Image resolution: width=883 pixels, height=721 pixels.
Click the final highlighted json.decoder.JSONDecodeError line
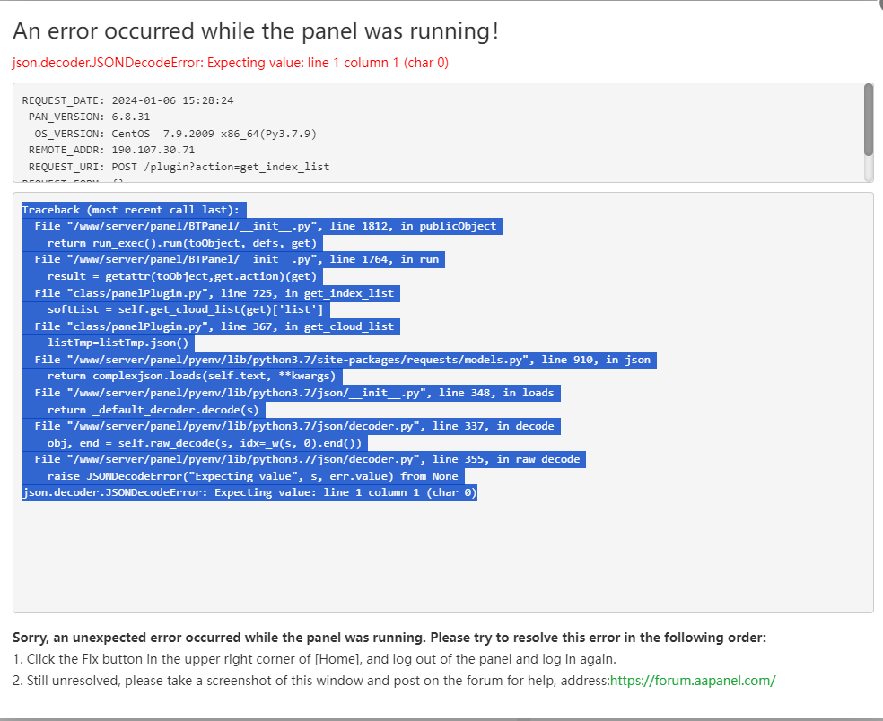249,492
